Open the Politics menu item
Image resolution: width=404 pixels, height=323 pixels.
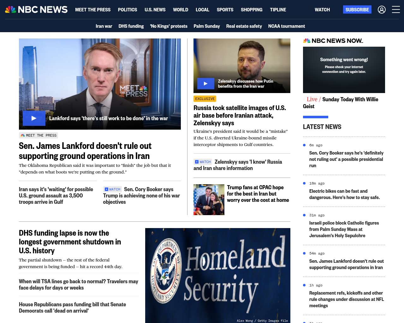click(128, 9)
